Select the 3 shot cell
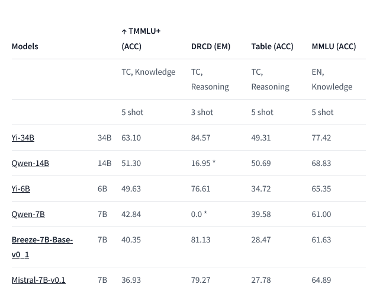The width and height of the screenshot is (370, 300). (202, 112)
